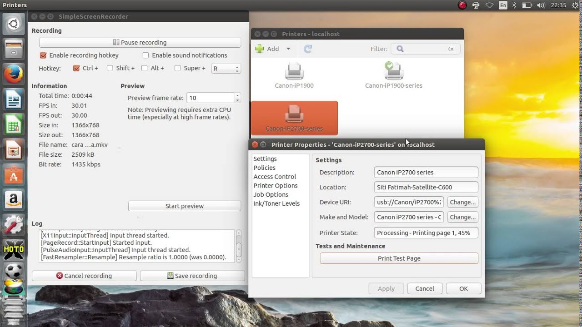582x327 pixels.
Task: Click Cancel in Printer Properties
Action: tap(425, 288)
